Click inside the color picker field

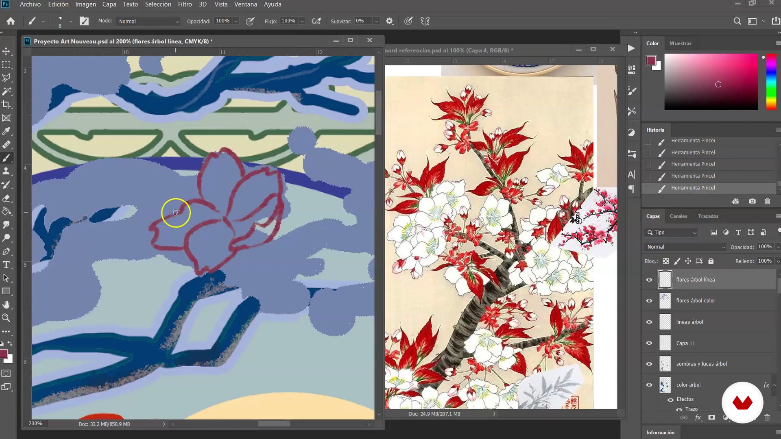pyautogui.click(x=711, y=82)
